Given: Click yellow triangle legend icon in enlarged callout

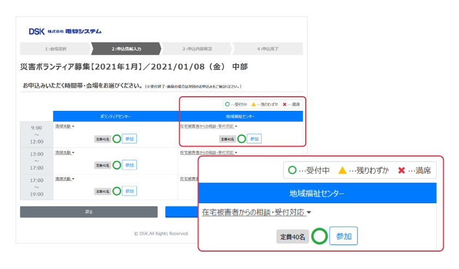Looking at the screenshot, I should pos(342,171).
